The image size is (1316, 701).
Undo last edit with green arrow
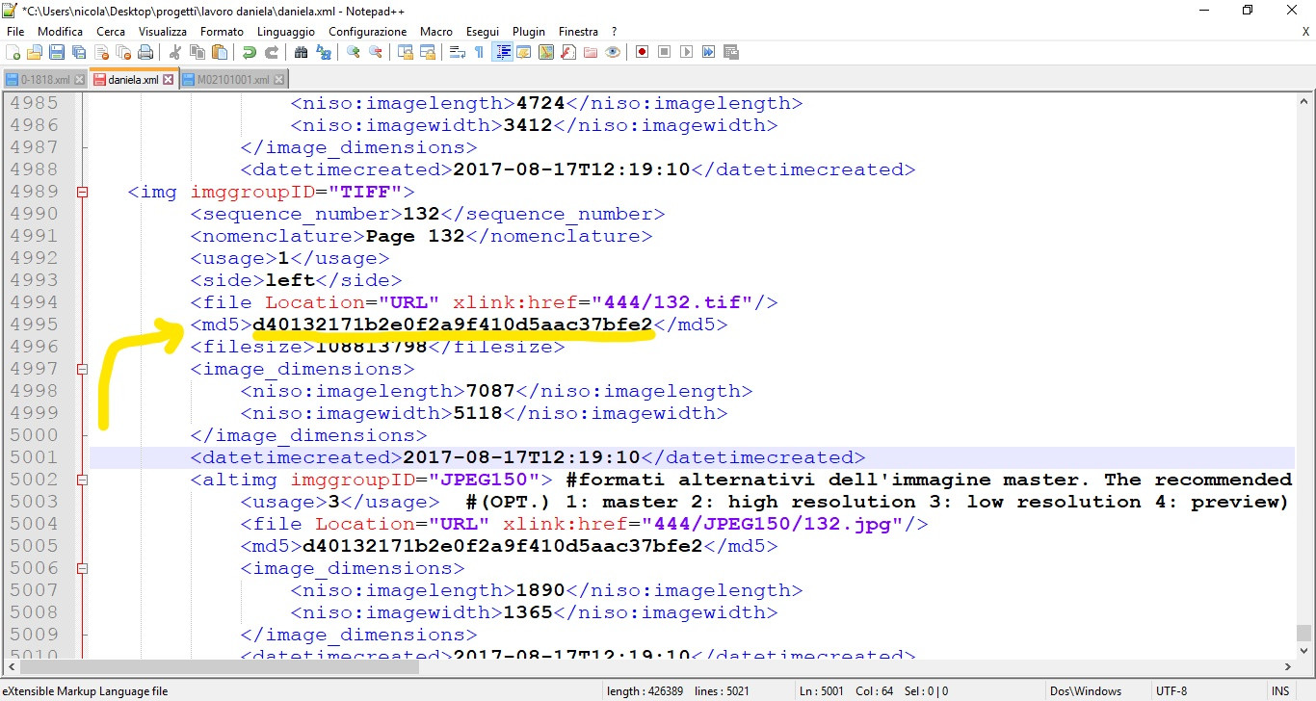pyautogui.click(x=250, y=52)
